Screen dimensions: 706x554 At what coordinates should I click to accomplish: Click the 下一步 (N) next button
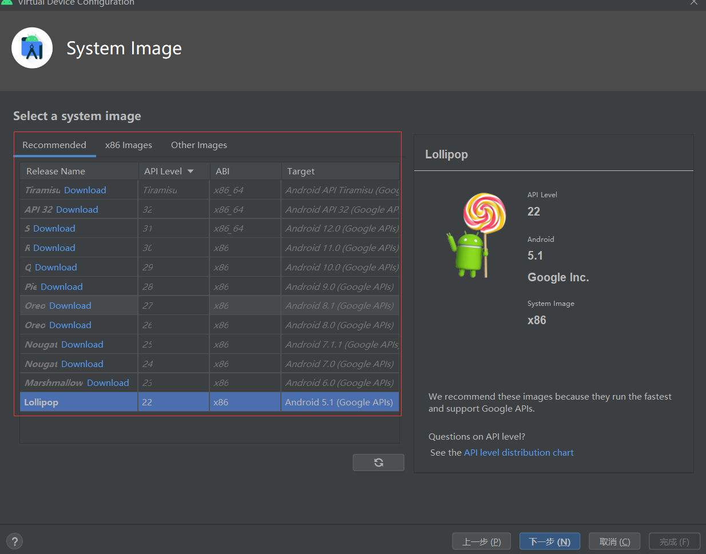pos(550,541)
